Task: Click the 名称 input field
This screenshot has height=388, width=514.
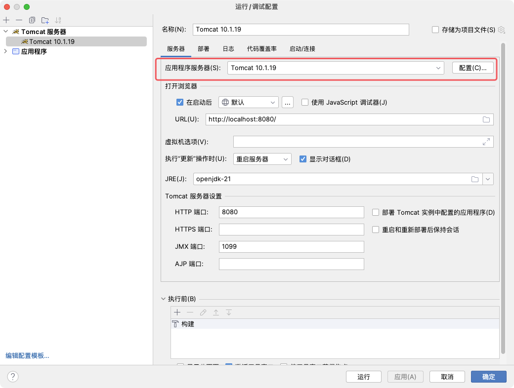Action: point(301,30)
